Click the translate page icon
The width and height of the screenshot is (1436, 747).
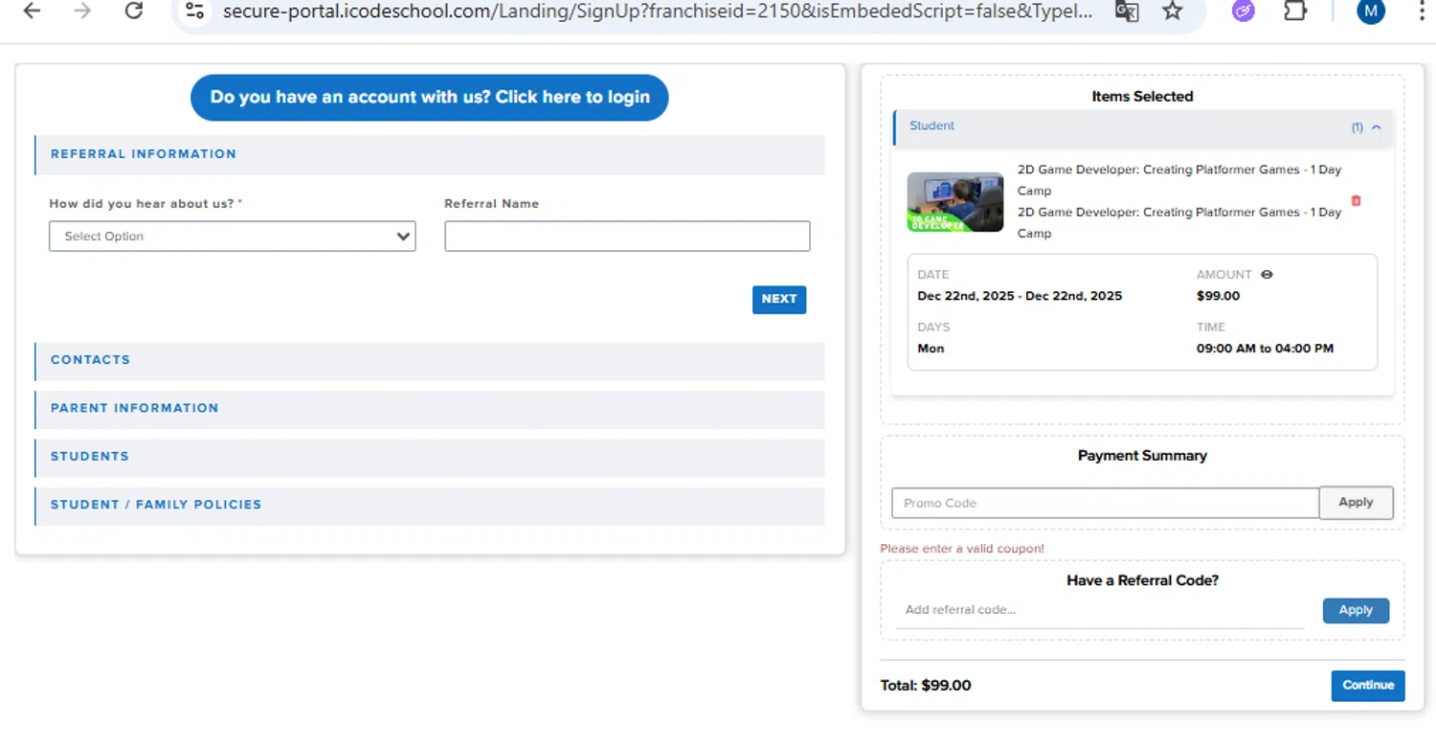click(1127, 11)
